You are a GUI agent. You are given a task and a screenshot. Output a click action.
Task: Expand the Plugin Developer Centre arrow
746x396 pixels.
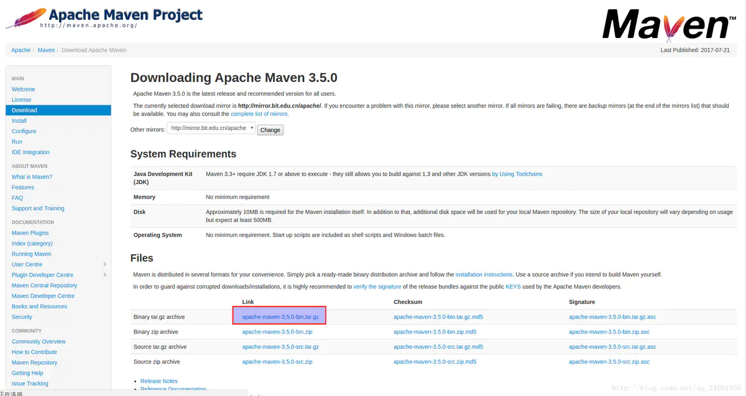click(104, 275)
